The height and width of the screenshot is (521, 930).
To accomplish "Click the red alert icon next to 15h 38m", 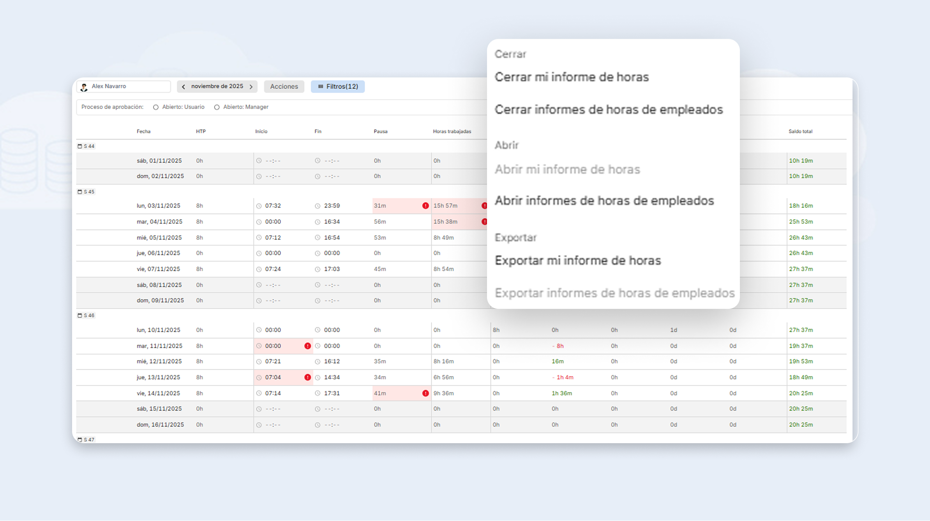I will (x=485, y=221).
